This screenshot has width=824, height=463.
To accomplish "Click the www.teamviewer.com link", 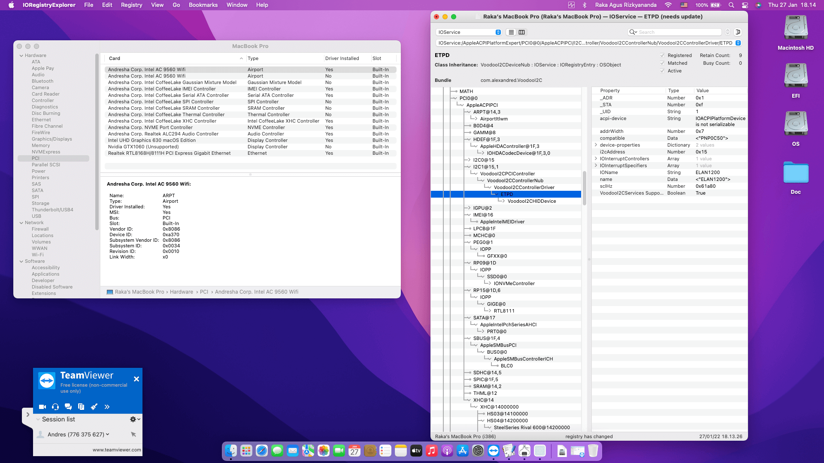I will 117,450.
